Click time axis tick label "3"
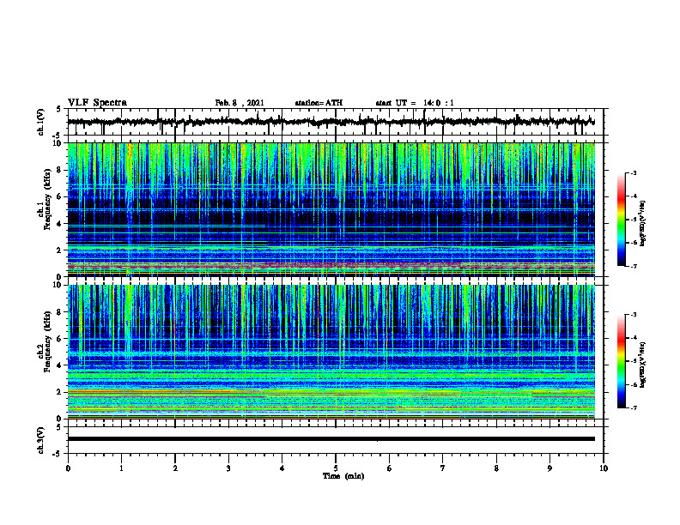Screen dimensions: 680x525 228,468
